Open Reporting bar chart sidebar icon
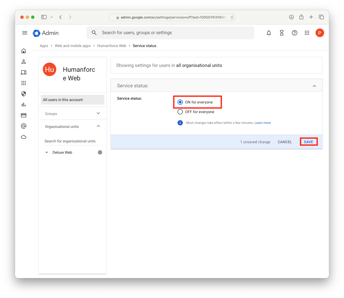 24,105
